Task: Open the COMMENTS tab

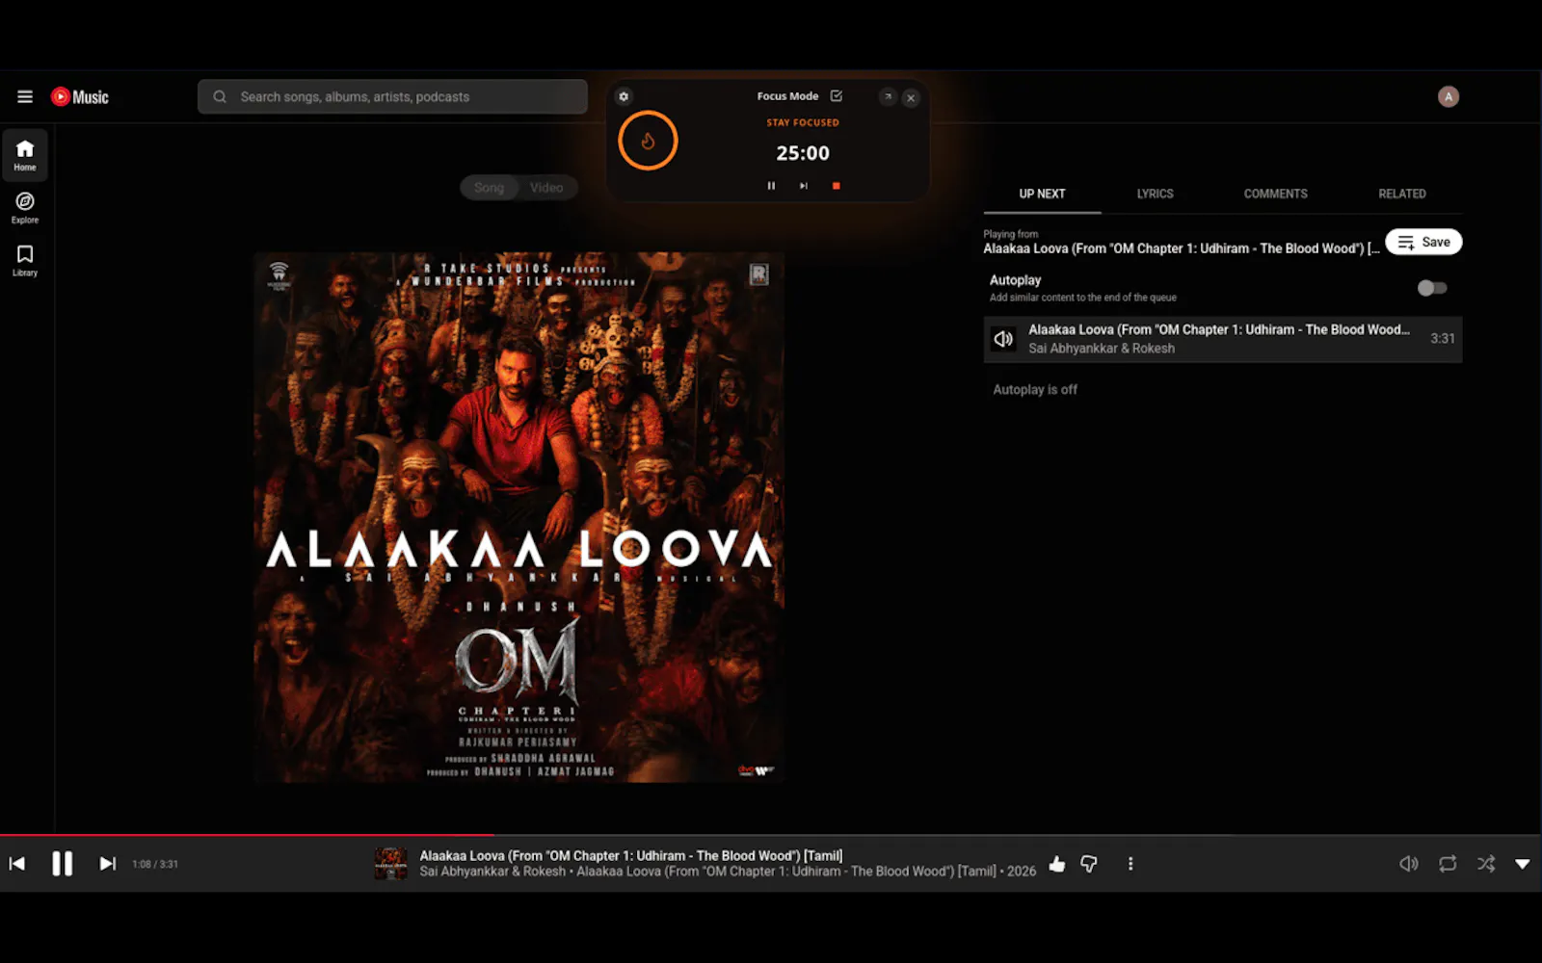Action: click(1275, 194)
